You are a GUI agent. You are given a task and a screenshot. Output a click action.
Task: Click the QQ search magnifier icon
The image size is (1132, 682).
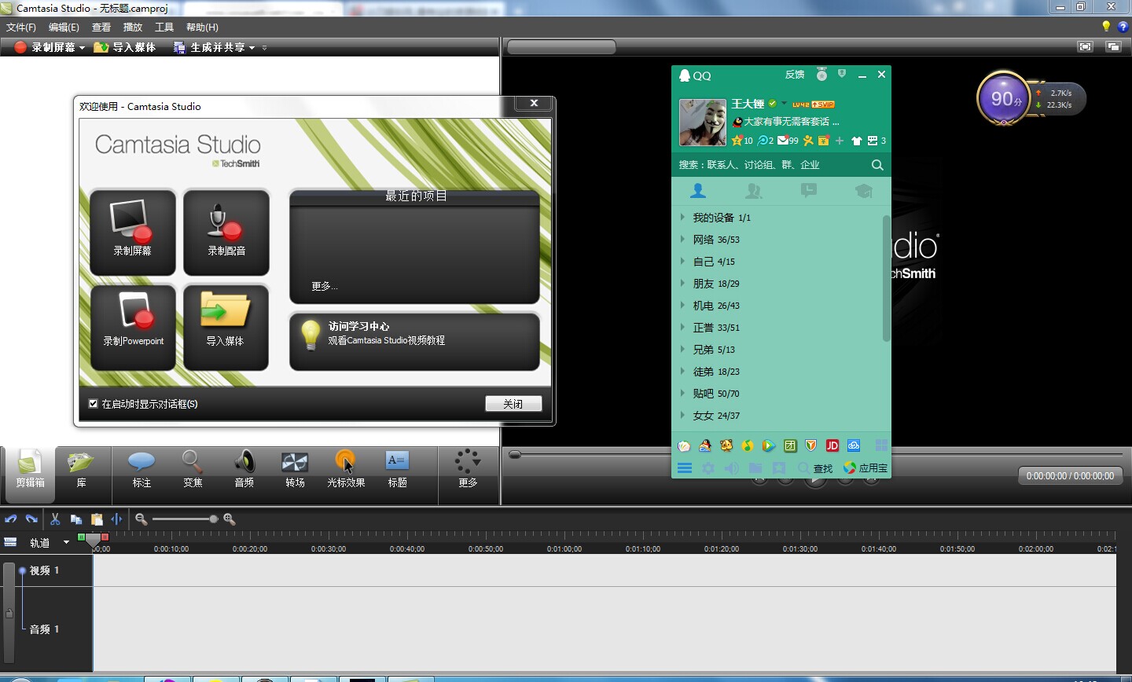pos(877,165)
